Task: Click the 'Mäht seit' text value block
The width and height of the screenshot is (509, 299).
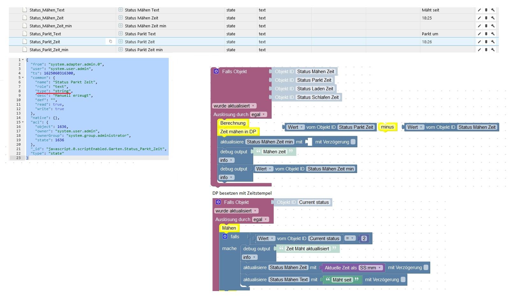Action: [x=342, y=280]
